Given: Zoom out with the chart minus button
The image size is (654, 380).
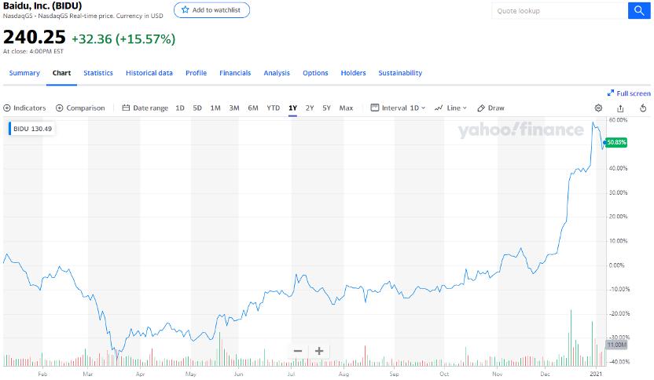Looking at the screenshot, I should (298, 351).
